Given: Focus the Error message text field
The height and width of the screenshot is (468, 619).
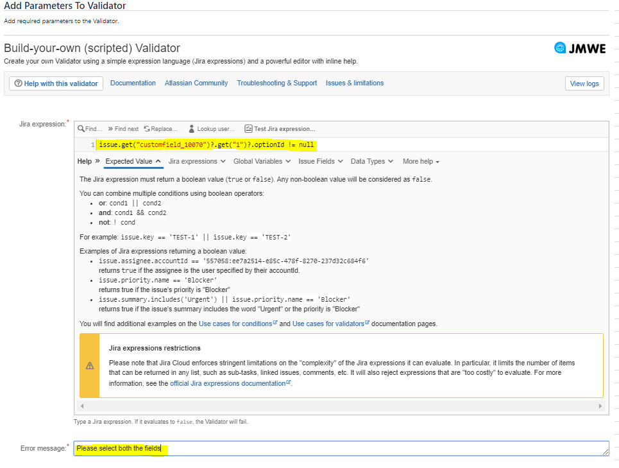Looking at the screenshot, I should pos(341,448).
